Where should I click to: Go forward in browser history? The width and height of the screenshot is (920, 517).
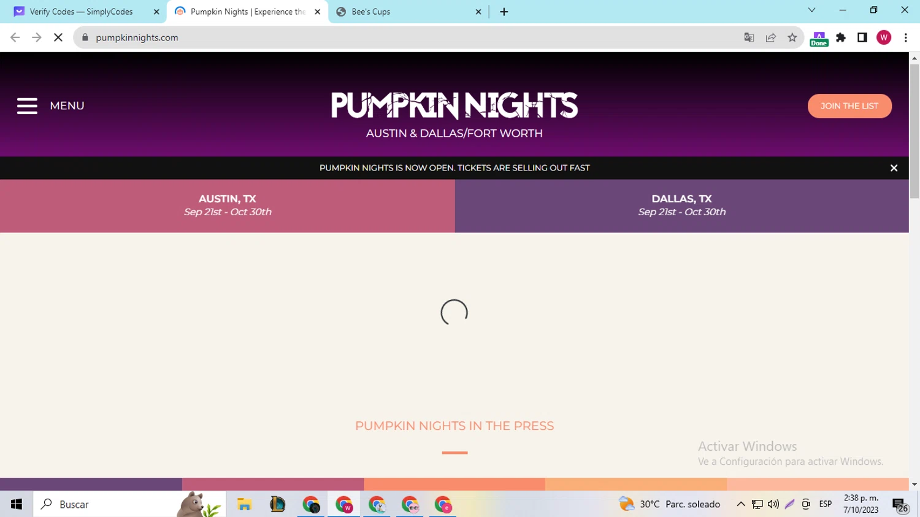click(37, 37)
